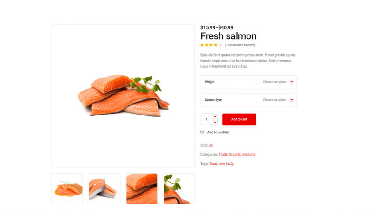Open the 1 customer review link
Viewport: 380px width, 213px height.
pyautogui.click(x=240, y=45)
